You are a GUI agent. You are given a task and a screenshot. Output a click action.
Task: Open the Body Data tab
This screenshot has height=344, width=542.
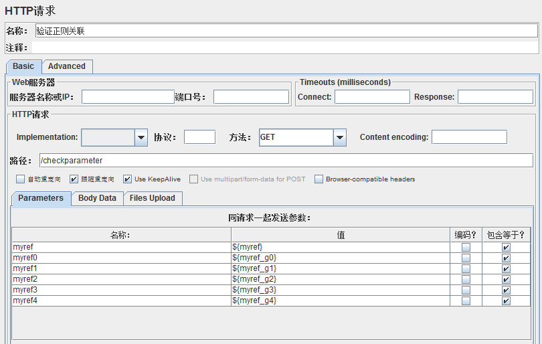[97, 198]
